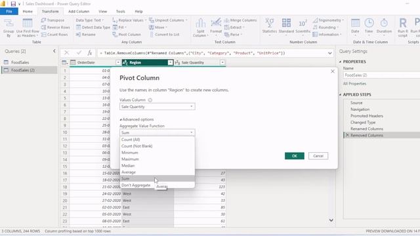Click Detect Data Type
This screenshot has height=236, width=420.
(93, 28)
